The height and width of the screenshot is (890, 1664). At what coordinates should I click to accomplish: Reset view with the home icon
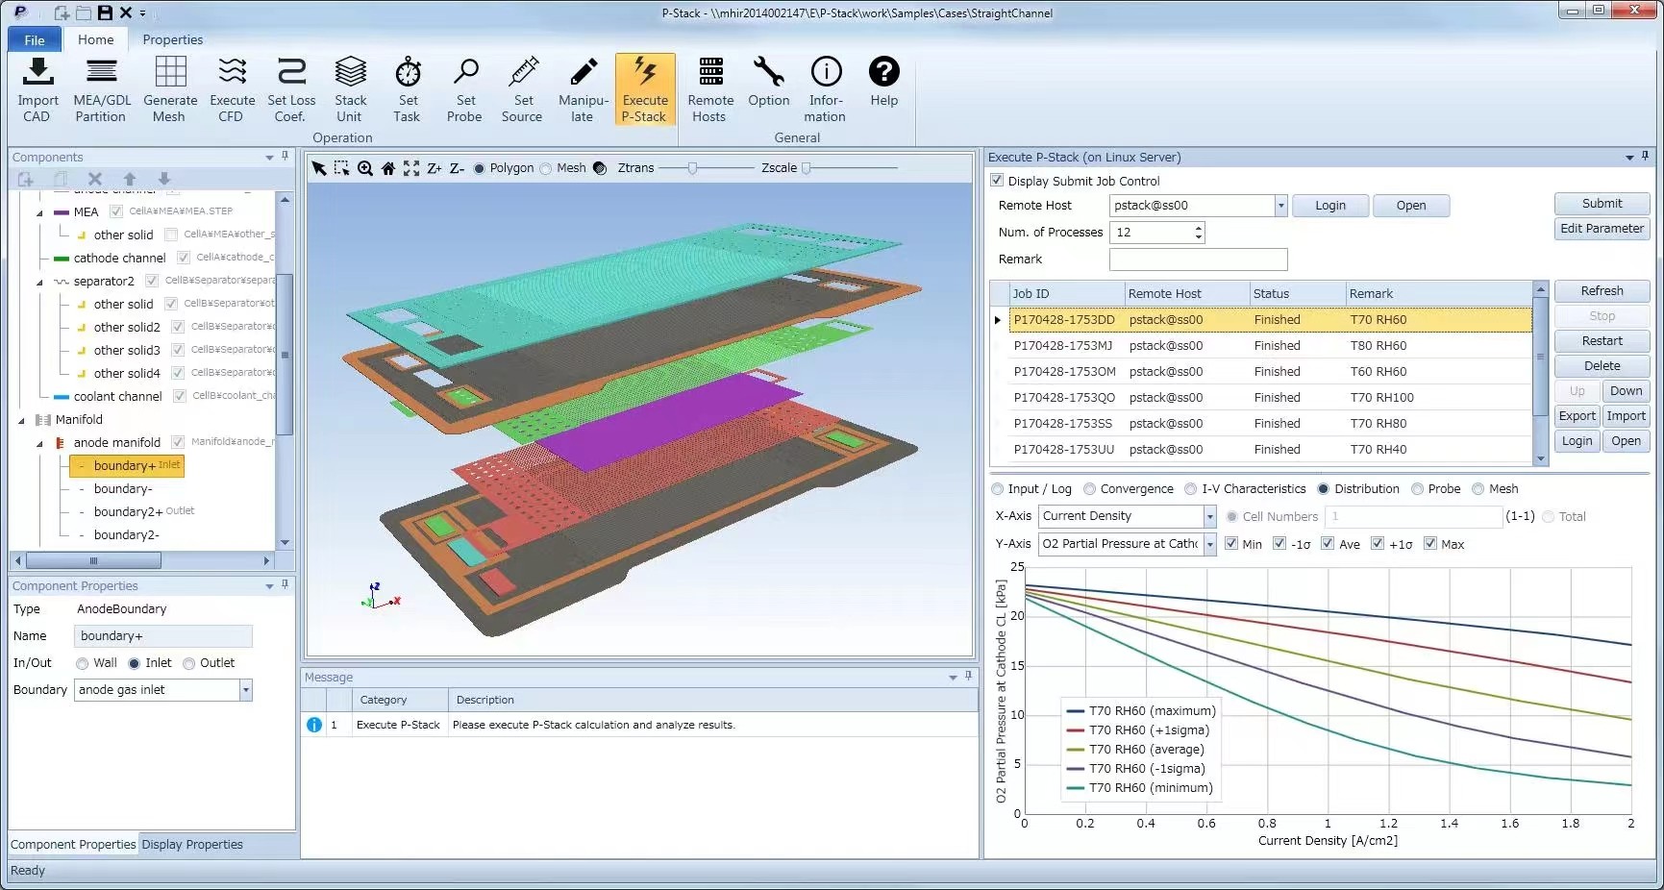[x=388, y=168]
